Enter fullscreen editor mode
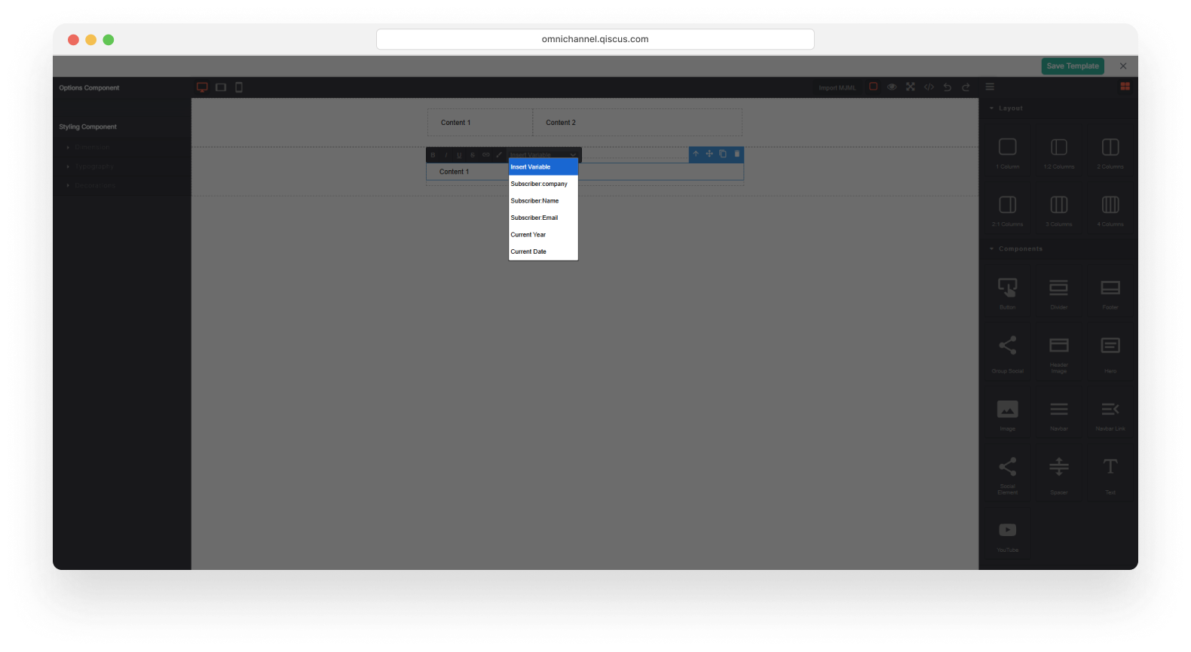The height and width of the screenshot is (652, 1191). point(911,87)
